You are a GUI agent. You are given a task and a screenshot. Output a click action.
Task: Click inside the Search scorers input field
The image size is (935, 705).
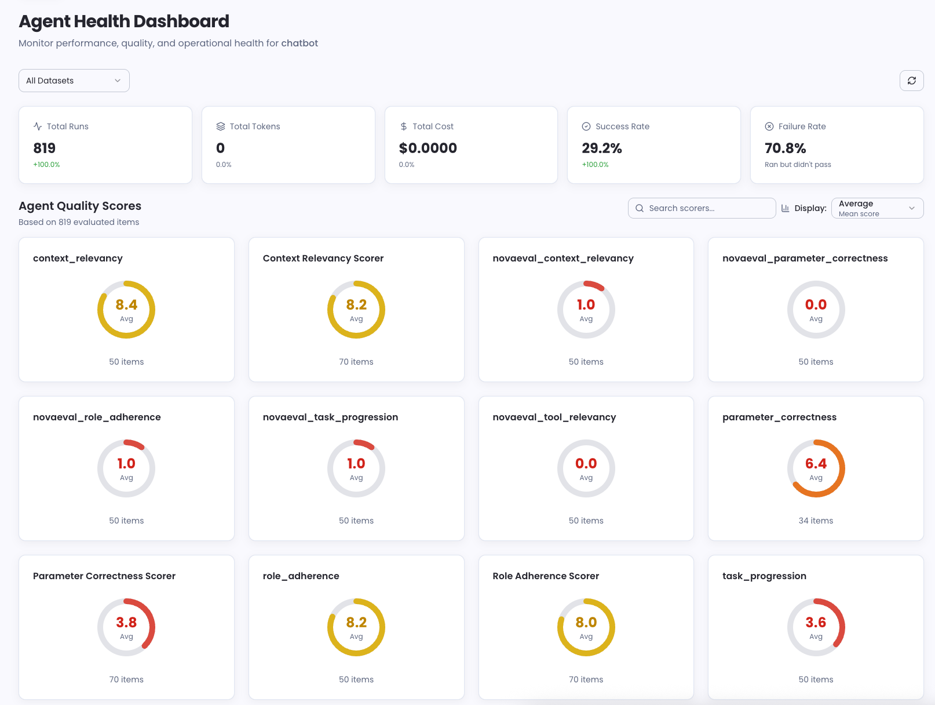[x=701, y=208]
